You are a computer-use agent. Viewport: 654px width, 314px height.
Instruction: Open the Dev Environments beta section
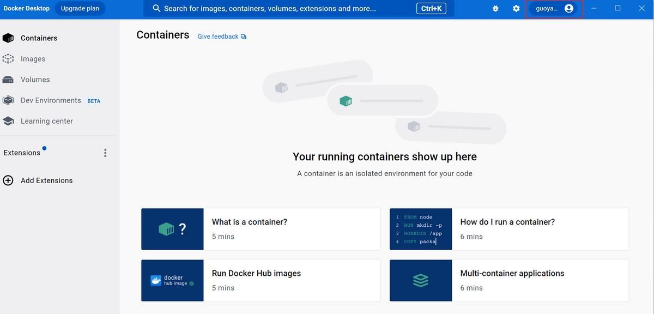[x=50, y=100]
